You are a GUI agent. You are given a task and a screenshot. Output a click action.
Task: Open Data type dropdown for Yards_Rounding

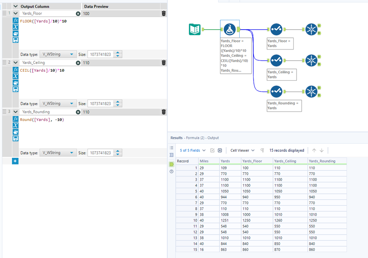coord(58,152)
